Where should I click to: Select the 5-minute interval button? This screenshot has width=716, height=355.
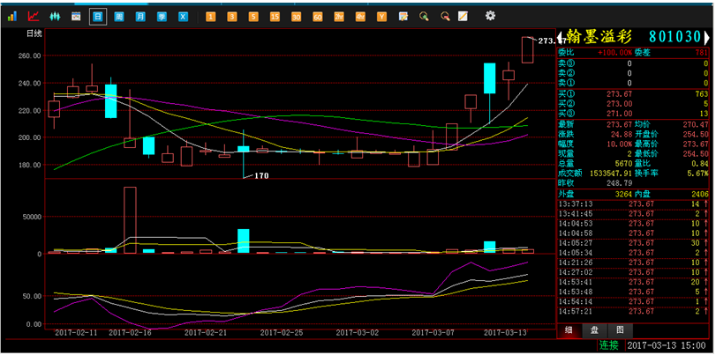[253, 17]
